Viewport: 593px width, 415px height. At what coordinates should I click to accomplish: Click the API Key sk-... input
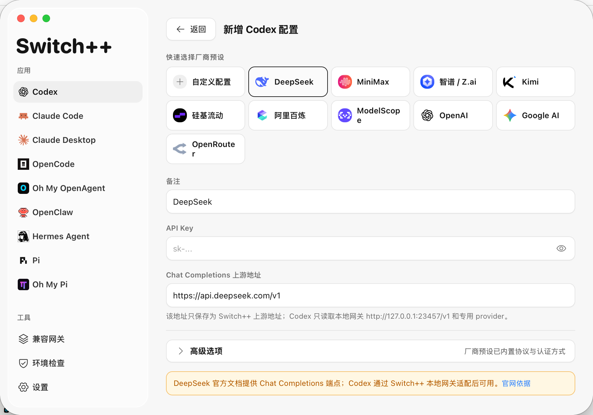click(x=370, y=248)
